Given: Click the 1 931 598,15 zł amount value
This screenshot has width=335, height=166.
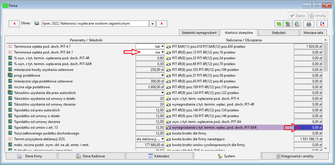Looking at the screenshot, I should (x=308, y=139).
